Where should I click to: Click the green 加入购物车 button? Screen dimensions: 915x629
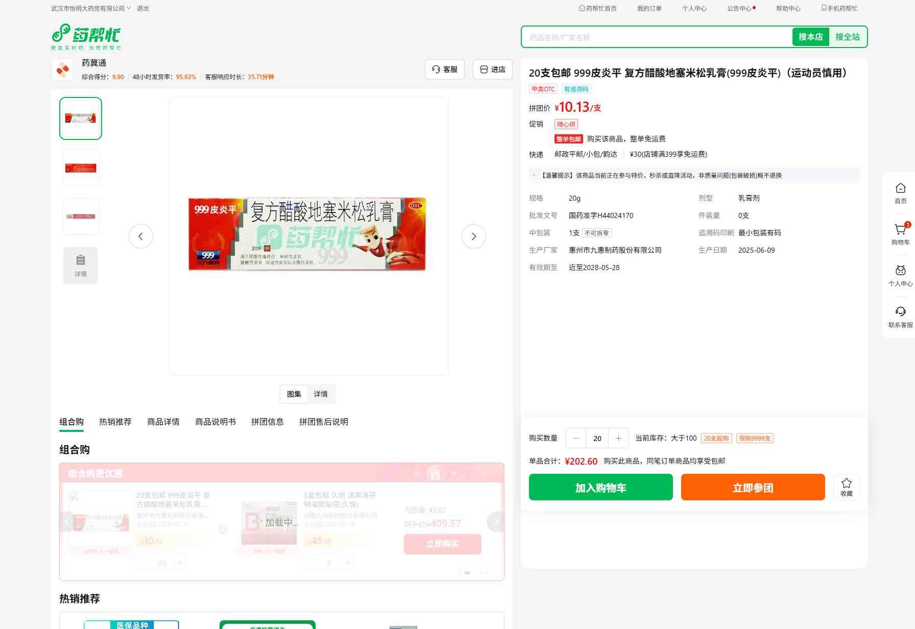coord(600,488)
